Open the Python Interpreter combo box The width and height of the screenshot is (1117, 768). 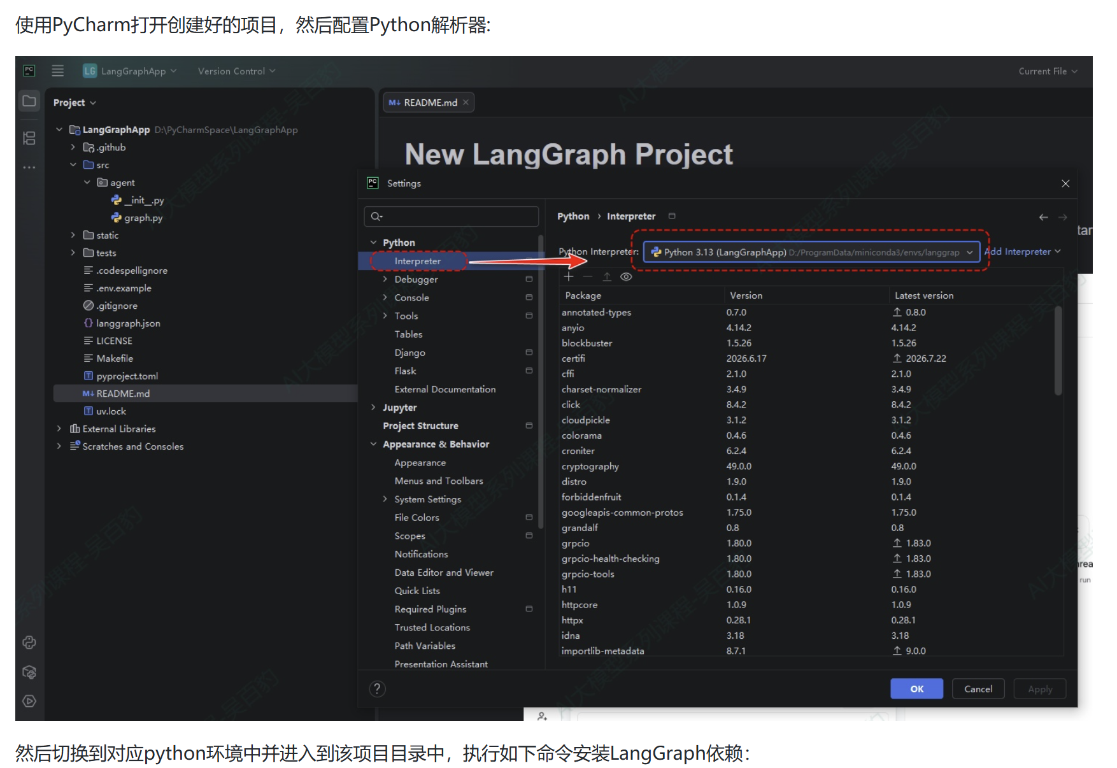tap(811, 252)
